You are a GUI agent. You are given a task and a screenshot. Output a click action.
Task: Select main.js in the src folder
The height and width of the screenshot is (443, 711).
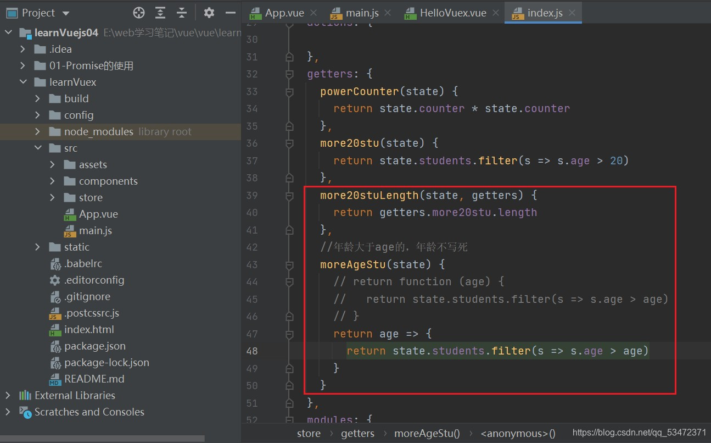click(x=96, y=230)
